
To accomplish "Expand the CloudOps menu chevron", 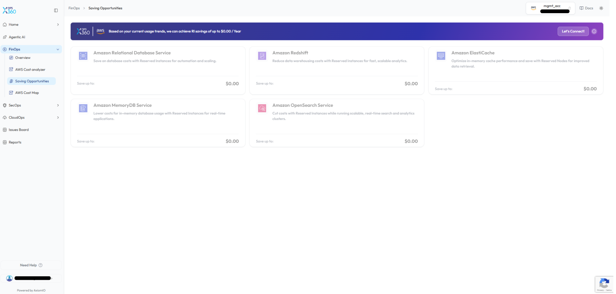I will pyautogui.click(x=58, y=118).
